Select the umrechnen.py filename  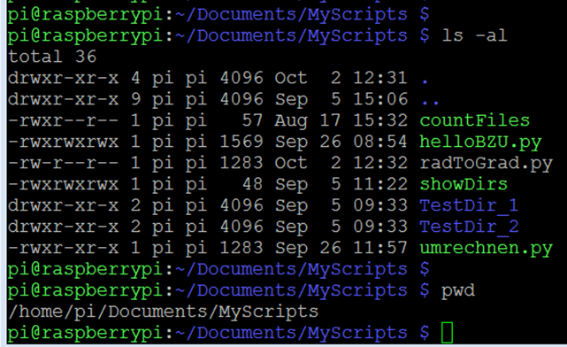point(486,249)
